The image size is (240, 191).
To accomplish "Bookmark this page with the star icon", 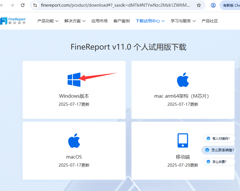I will [199, 5].
